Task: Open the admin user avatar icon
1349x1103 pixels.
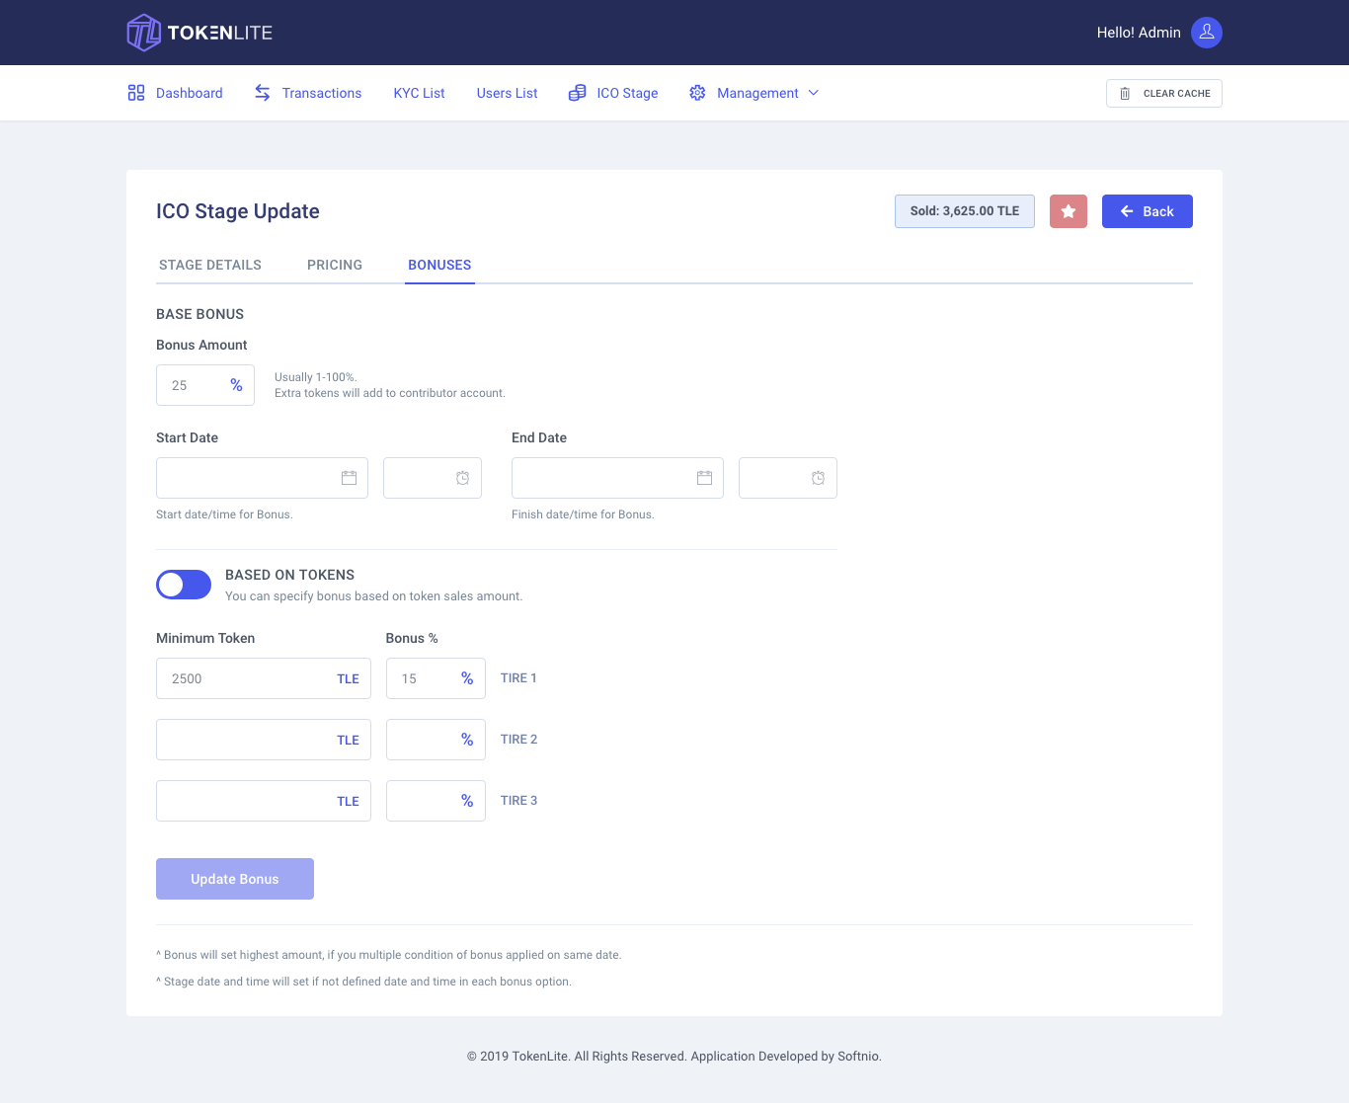Action: [x=1206, y=33]
